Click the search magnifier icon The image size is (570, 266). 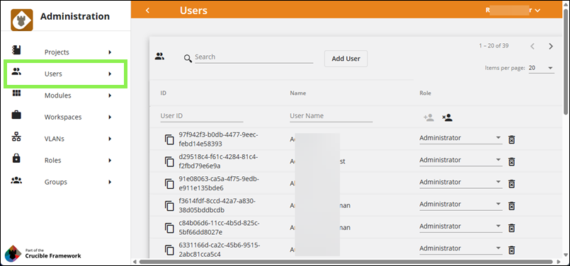188,59
